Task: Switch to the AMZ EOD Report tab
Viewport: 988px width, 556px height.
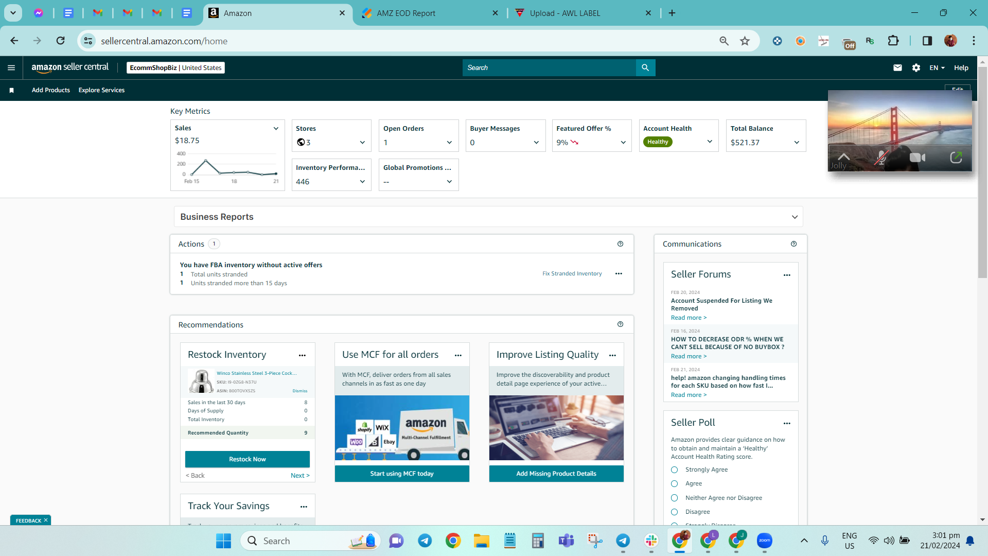Action: (429, 13)
